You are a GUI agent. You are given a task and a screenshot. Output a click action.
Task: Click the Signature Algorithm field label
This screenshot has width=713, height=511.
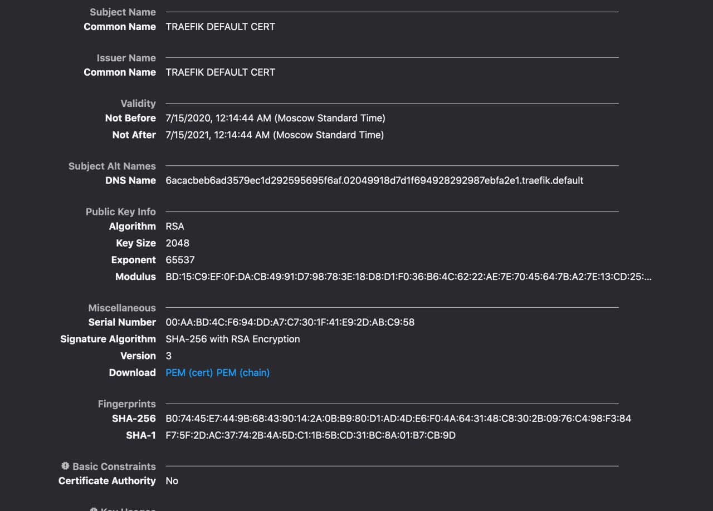coord(108,339)
